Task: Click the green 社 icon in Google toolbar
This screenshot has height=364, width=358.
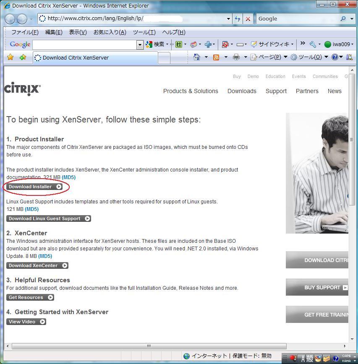Action: click(179, 44)
